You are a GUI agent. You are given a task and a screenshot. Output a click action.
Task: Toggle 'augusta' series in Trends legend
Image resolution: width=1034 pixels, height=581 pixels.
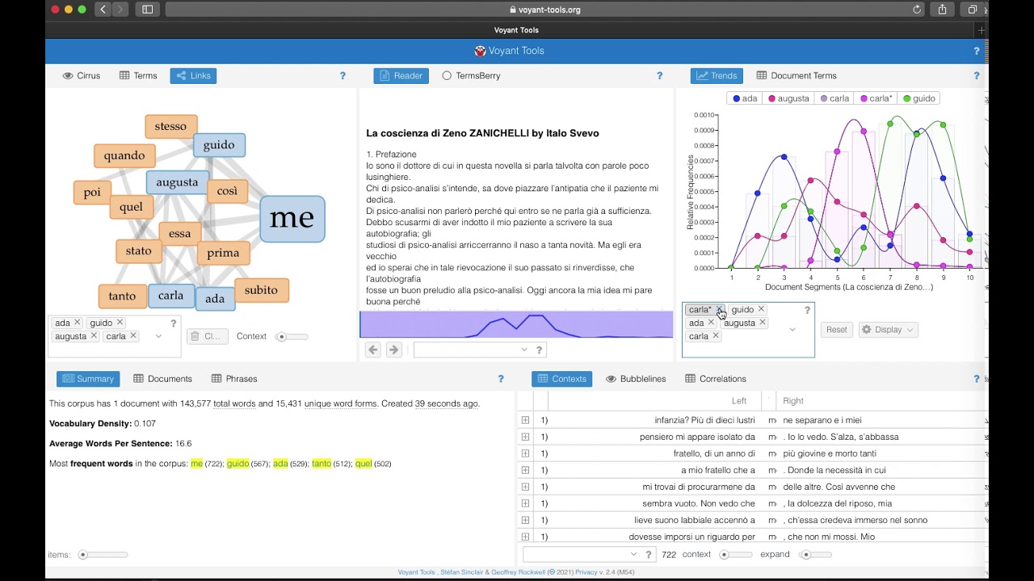click(x=788, y=98)
